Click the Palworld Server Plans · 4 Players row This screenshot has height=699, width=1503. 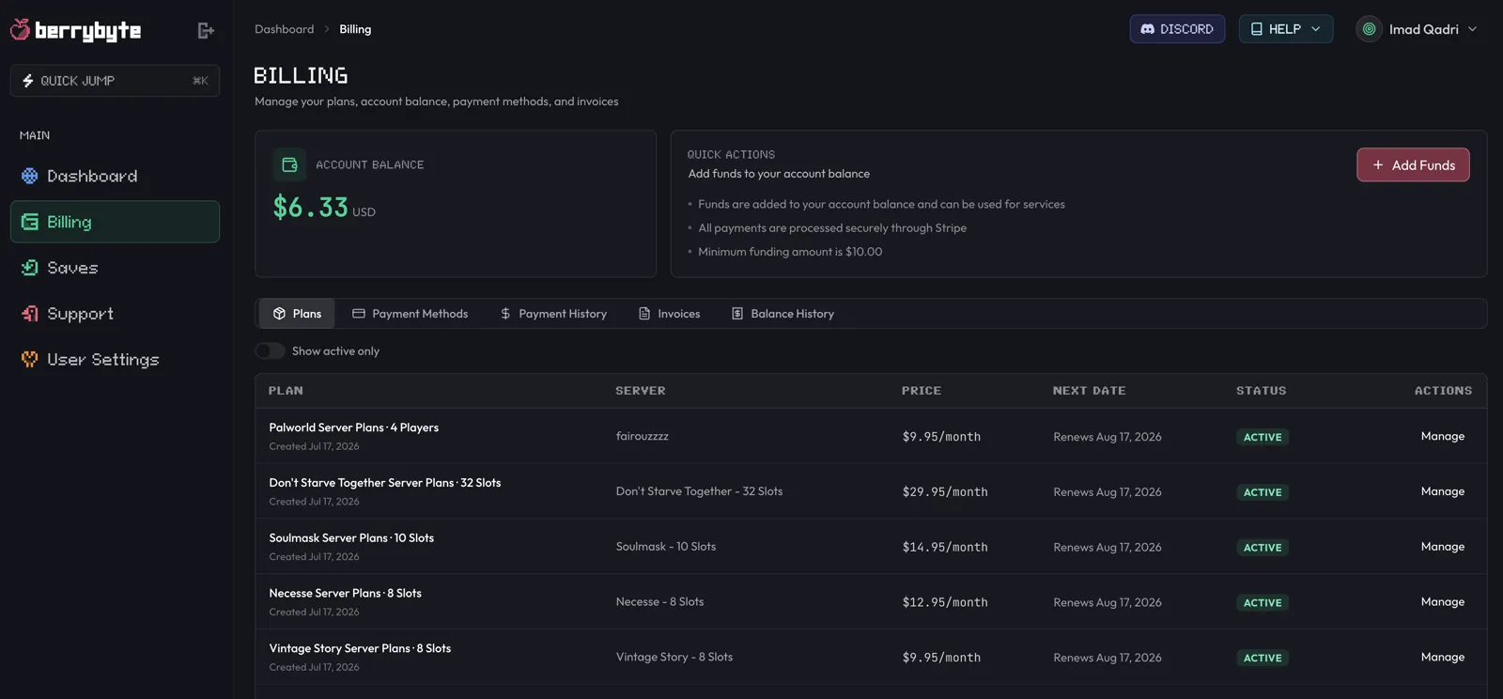871,436
